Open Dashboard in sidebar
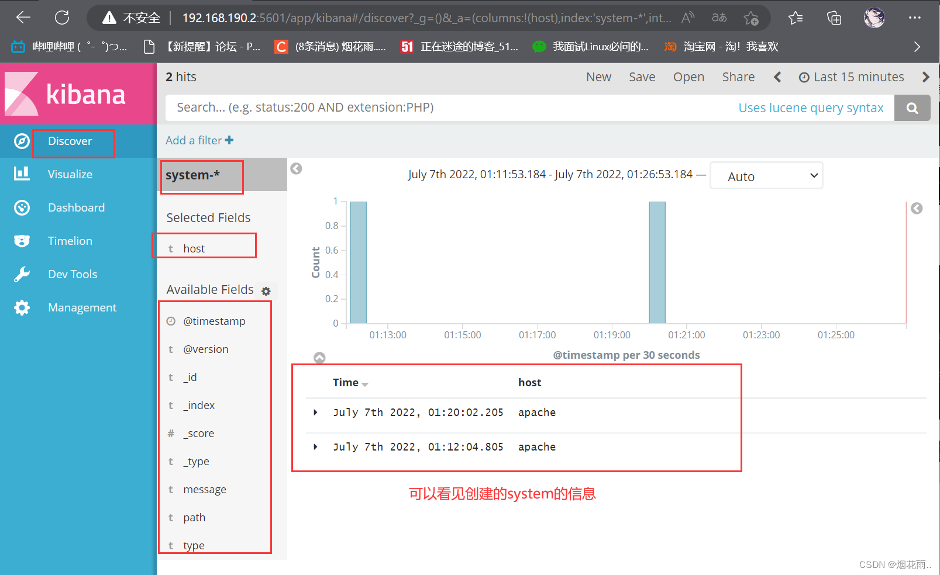Viewport: 940px width, 575px height. (x=76, y=207)
